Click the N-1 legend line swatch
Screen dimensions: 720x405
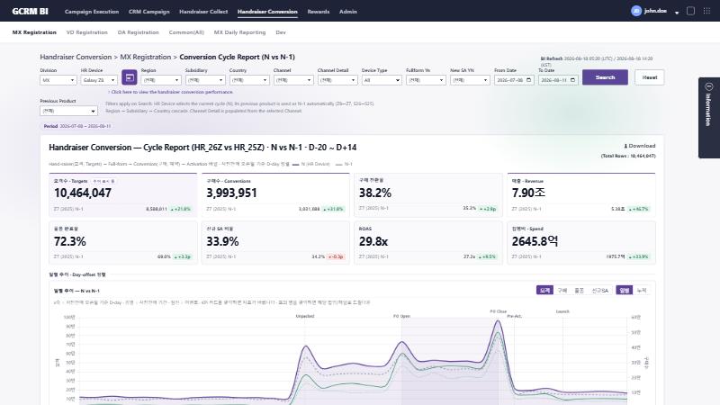(339, 164)
